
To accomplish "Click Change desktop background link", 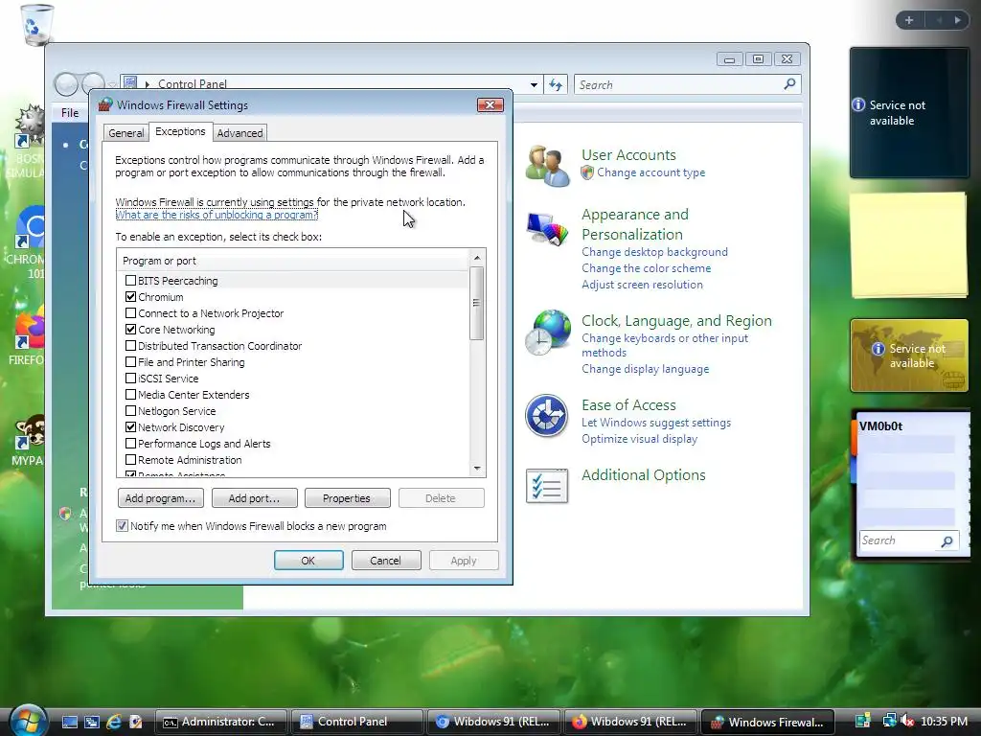I will [x=654, y=252].
